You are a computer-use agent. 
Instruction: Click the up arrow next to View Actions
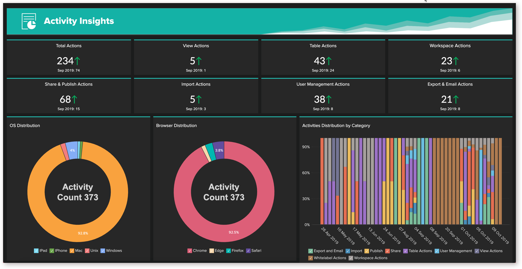coord(199,61)
